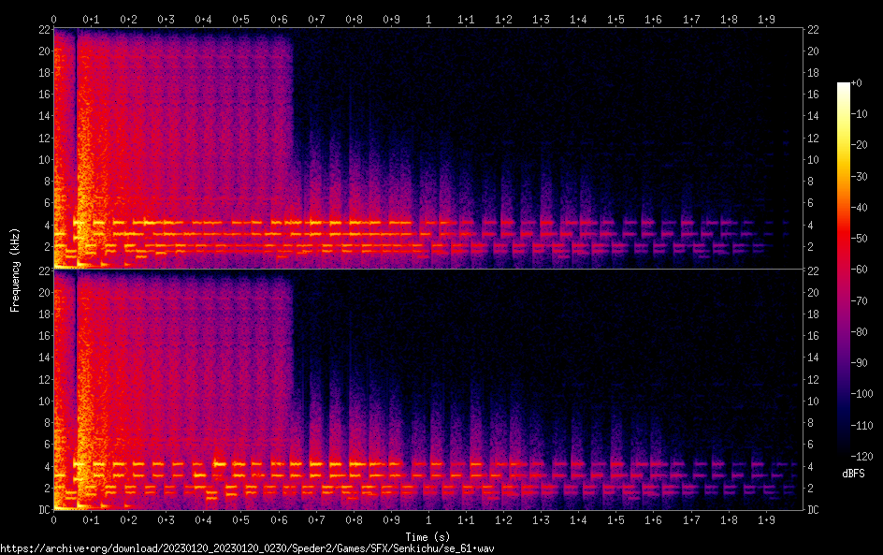The width and height of the screenshot is (883, 555).
Task: Click the 0.5 tick on the top time axis
Action: tap(241, 19)
